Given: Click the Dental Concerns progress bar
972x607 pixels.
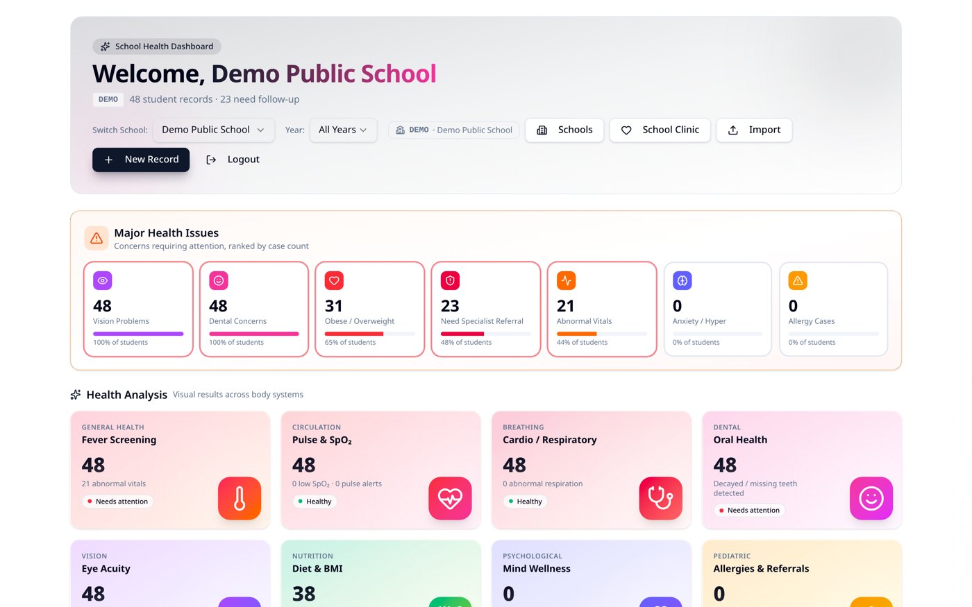Looking at the screenshot, I should (x=254, y=334).
